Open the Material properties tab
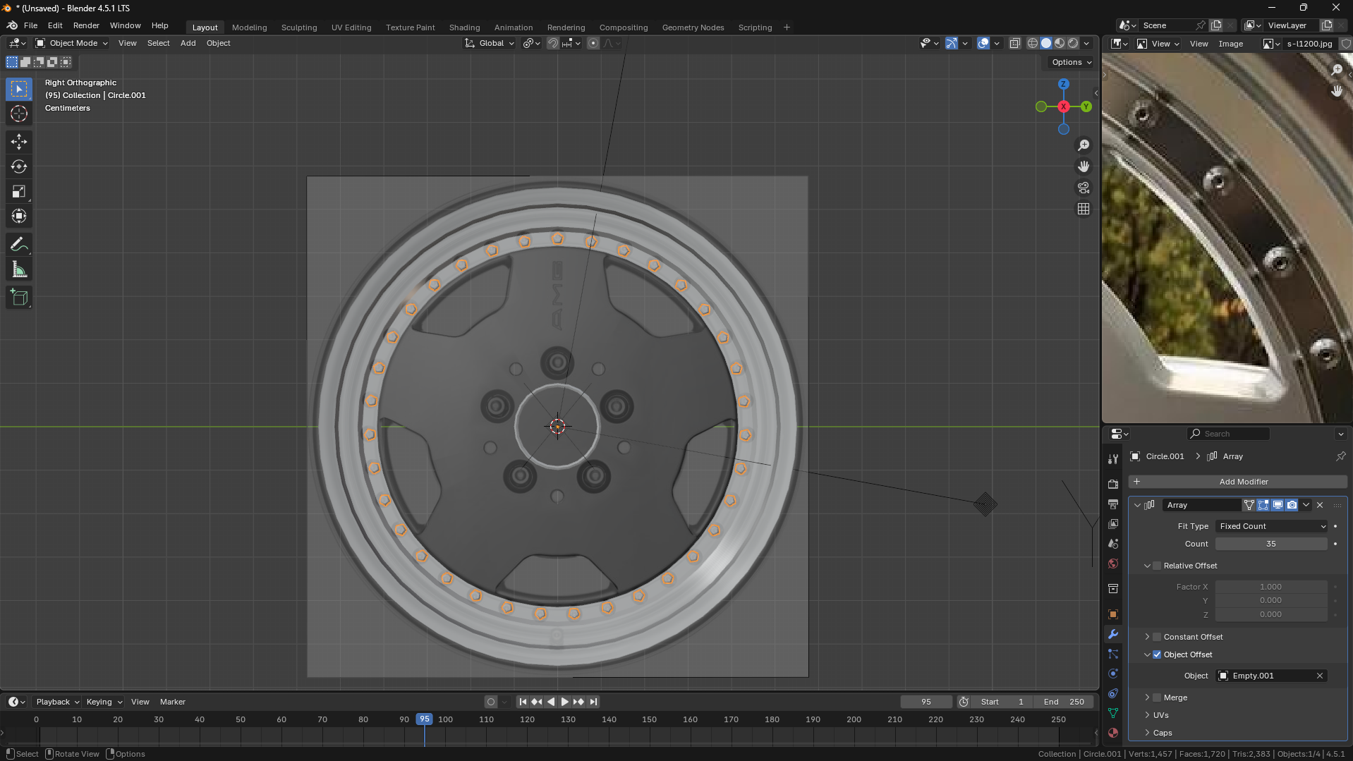This screenshot has height=761, width=1353. point(1113,732)
